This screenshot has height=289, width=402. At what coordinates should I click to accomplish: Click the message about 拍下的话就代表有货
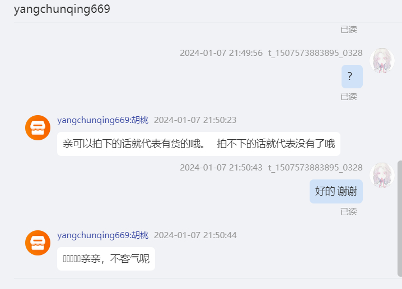199,144
